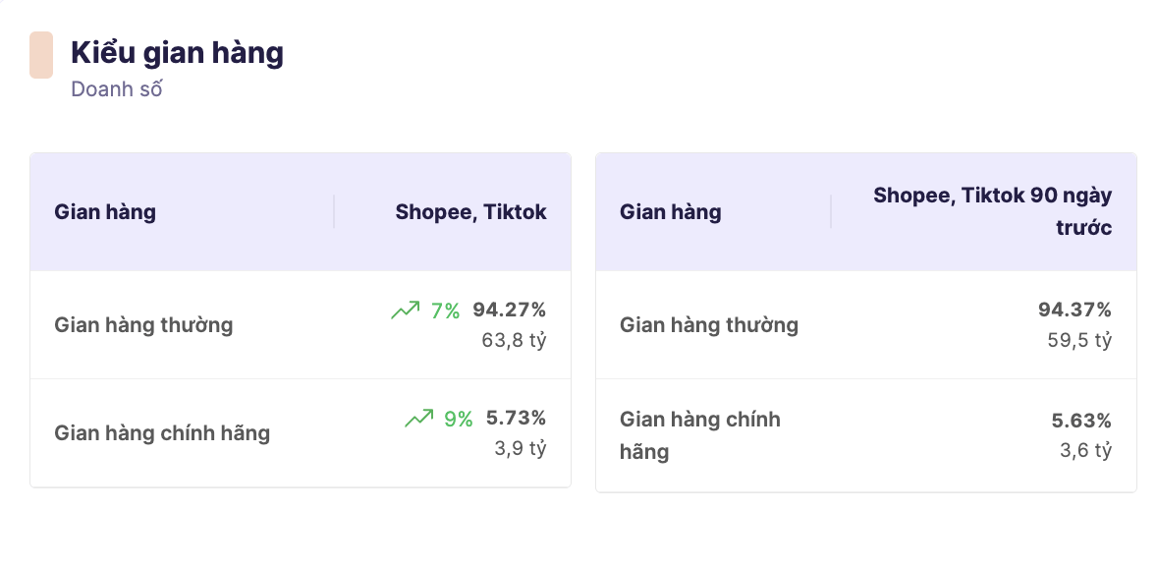Click the 3,9 tỷ revenue value
This screenshot has height=566, width=1157.
(520, 449)
